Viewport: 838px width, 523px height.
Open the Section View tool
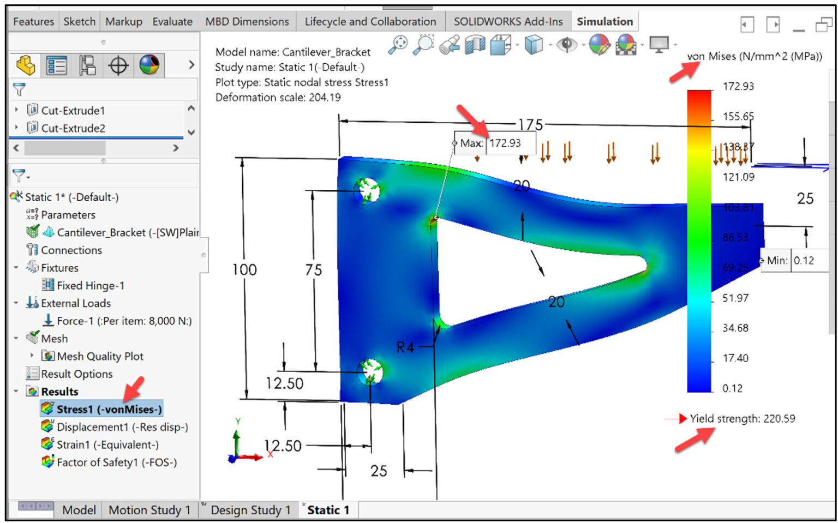(475, 45)
